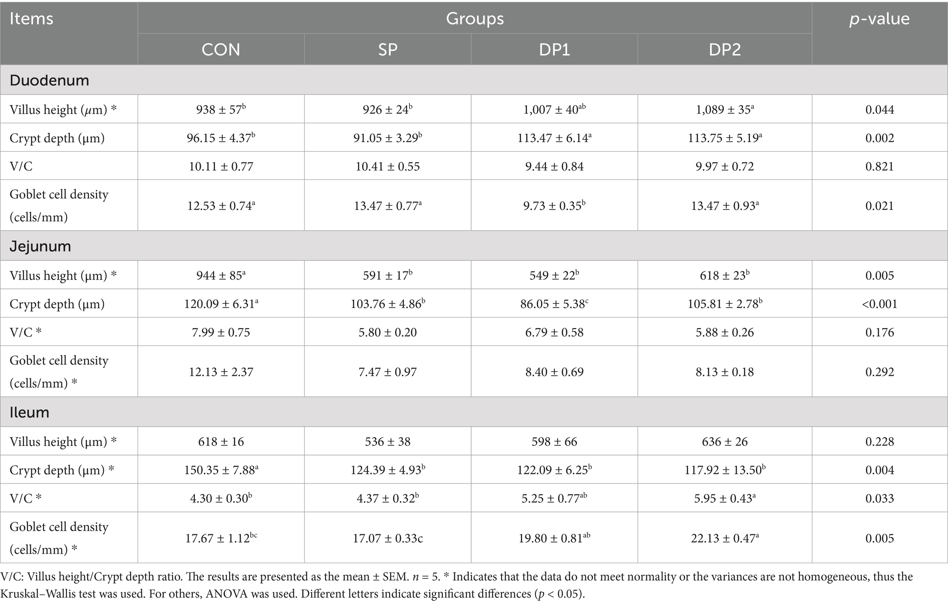Select the p-value column header
948x604 pixels.
point(879,19)
